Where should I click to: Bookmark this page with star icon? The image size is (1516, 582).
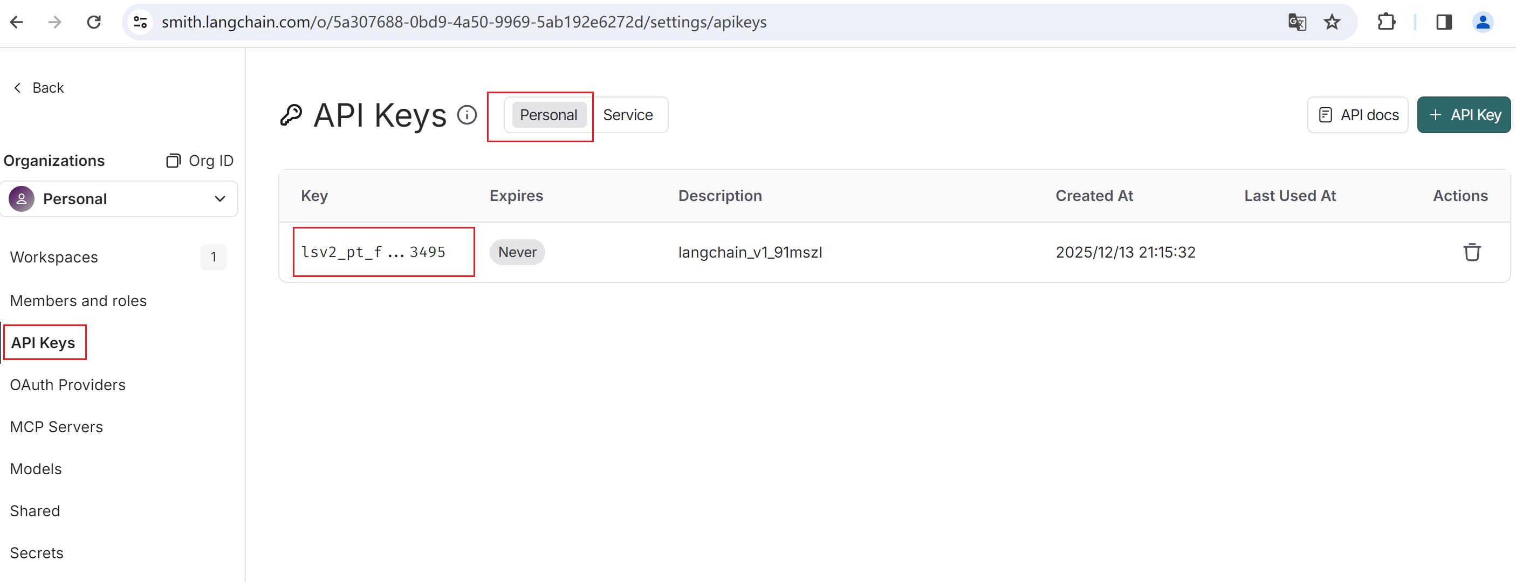[1331, 22]
